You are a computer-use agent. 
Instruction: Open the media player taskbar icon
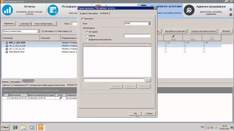pyautogui.click(x=32, y=127)
